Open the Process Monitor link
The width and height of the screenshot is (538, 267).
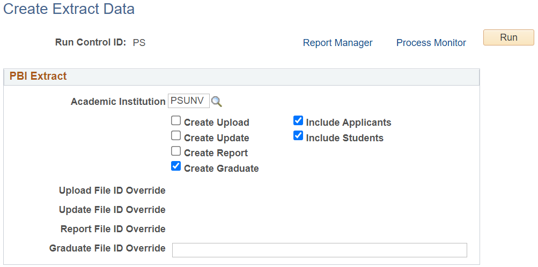point(431,43)
